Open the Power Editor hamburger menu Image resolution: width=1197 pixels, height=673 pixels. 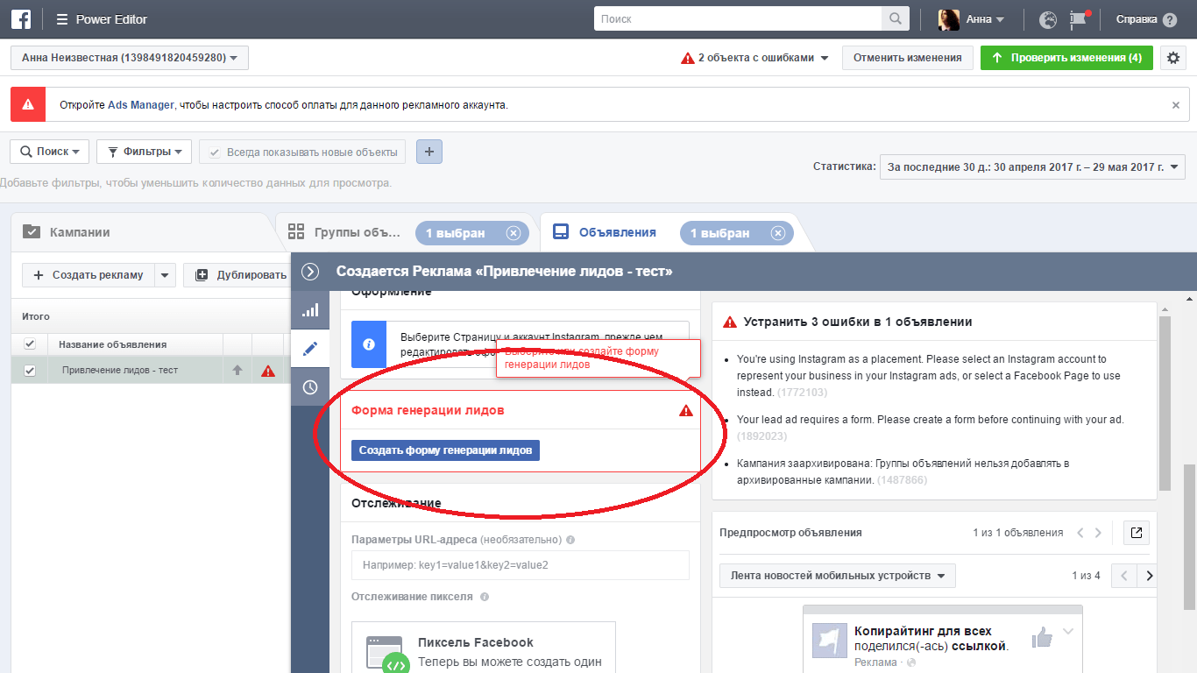pos(61,19)
